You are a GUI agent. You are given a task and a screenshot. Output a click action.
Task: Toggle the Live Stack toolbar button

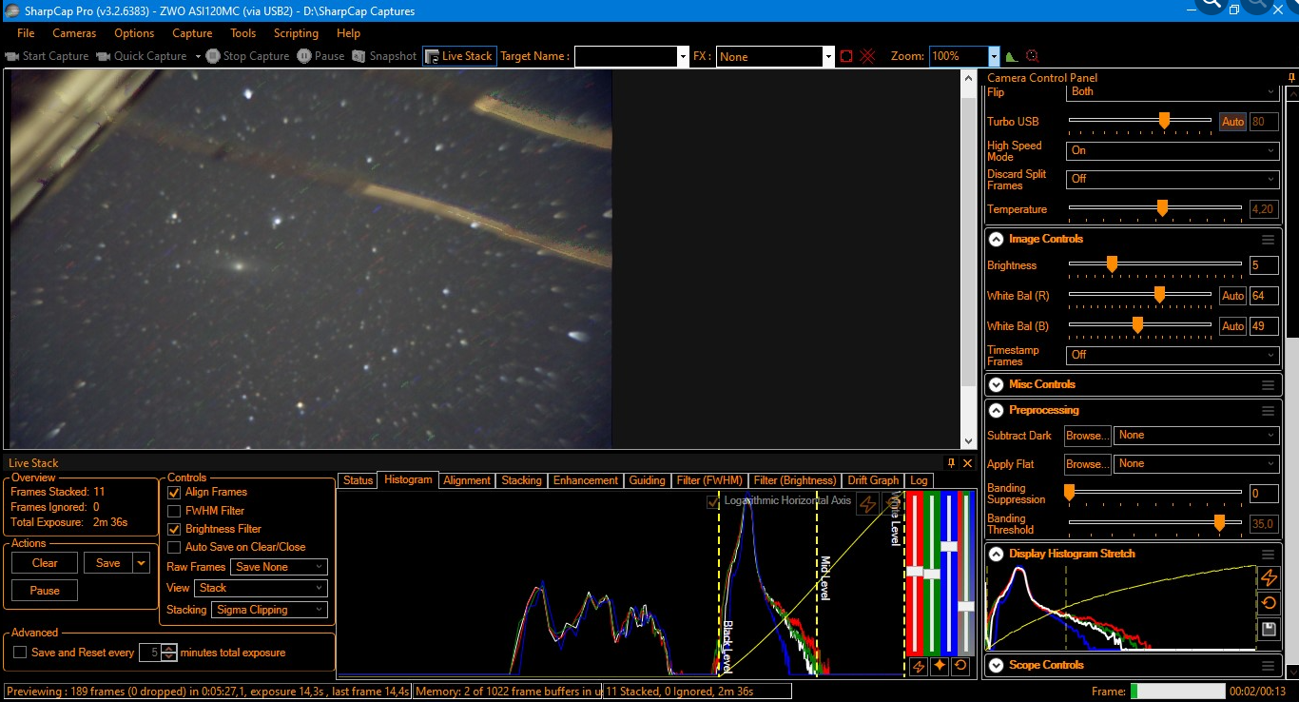coord(458,56)
